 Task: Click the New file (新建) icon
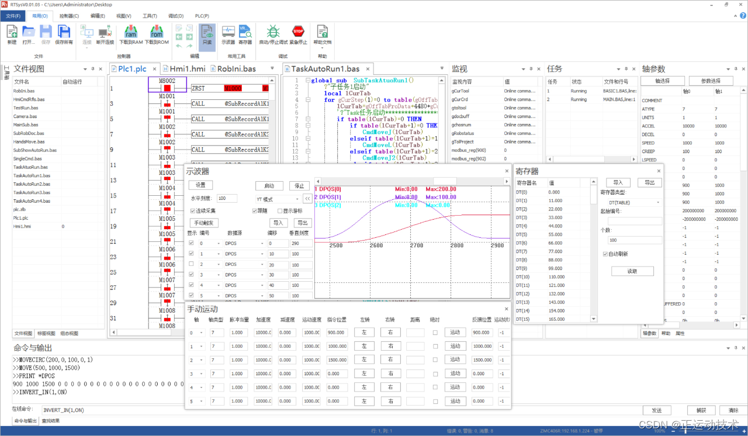[12, 32]
